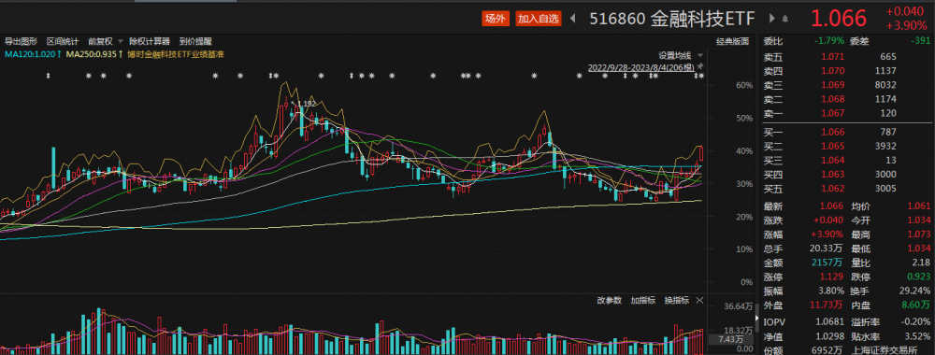Click the 溢折率 value -0.20%
Viewport: 935px width, 355px height.
tap(915, 322)
